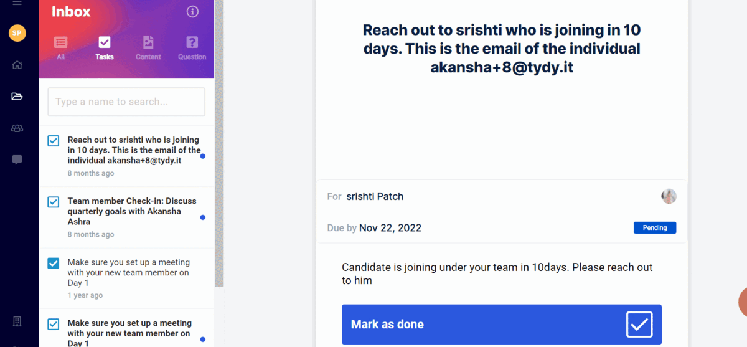Click the Mark as done button
The image size is (747, 347).
coord(502,325)
